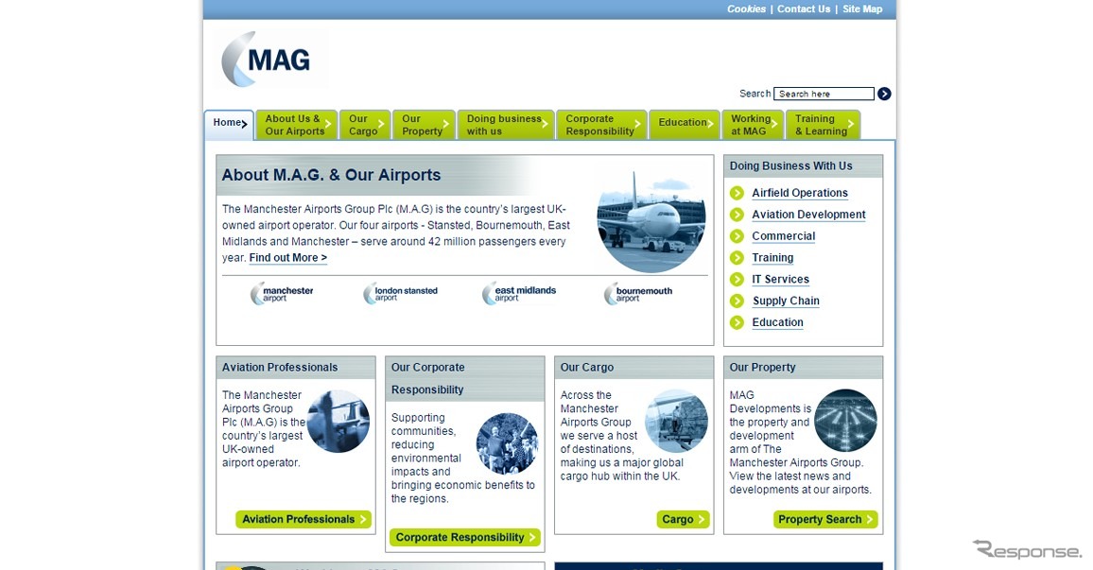1093x570 pixels.
Task: Click the green Cargo button
Action: 683,519
